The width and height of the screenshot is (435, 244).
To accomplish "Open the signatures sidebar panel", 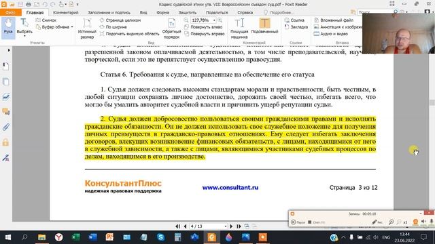I will coord(6,158).
